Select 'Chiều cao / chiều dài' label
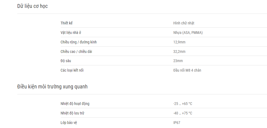The height and width of the screenshot is (128, 267). 76,52
